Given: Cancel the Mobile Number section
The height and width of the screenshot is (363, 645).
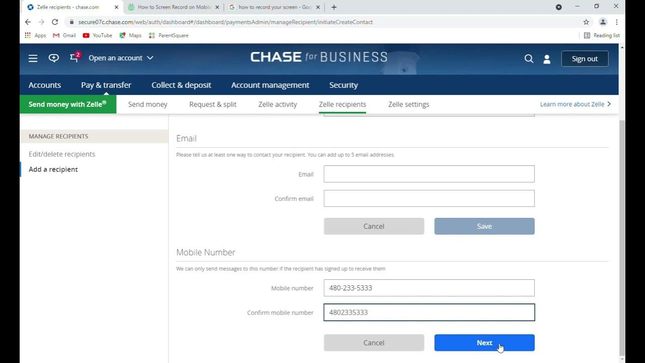Looking at the screenshot, I should [x=374, y=343].
